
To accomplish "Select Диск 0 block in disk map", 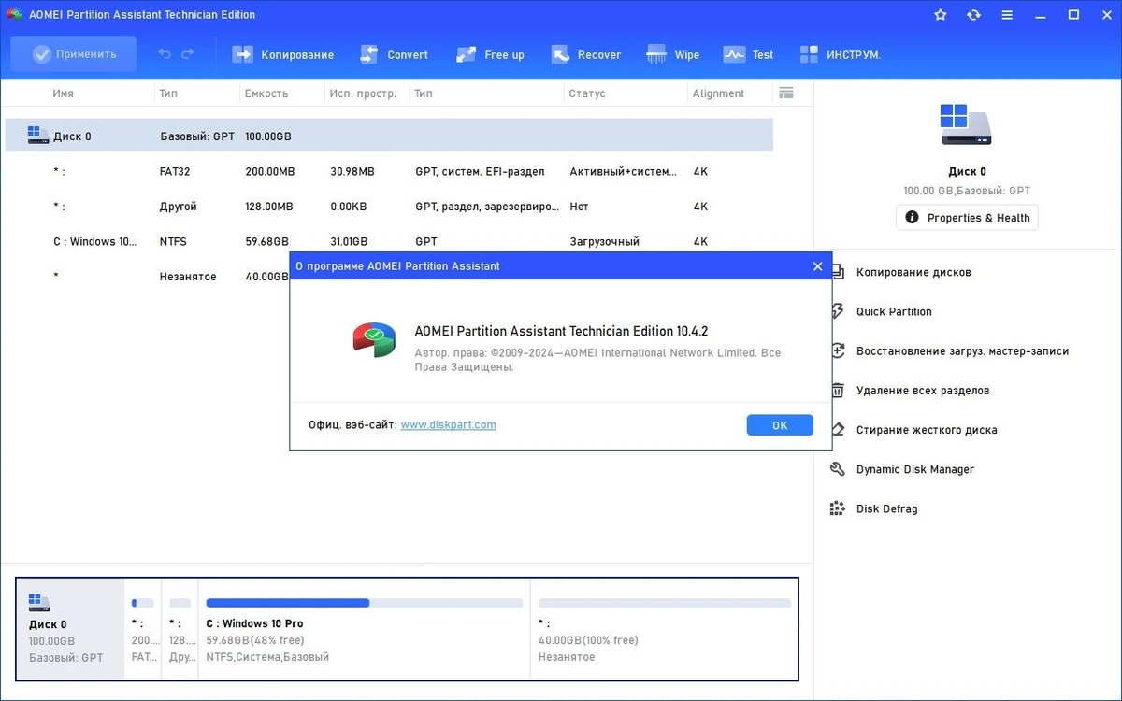I will coord(70,629).
